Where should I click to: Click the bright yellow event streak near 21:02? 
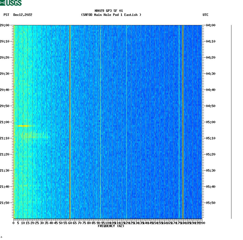point(23,125)
